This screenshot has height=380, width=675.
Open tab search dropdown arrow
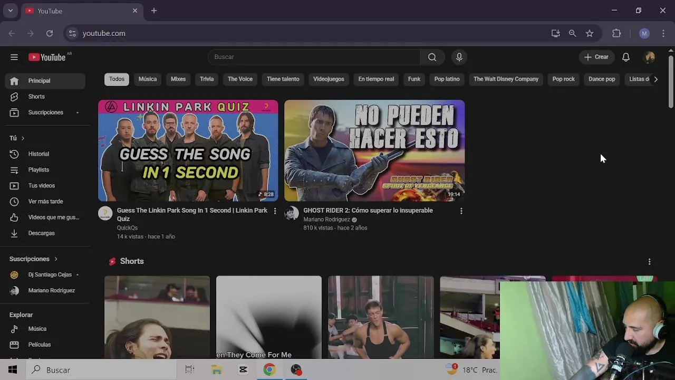pyautogui.click(x=10, y=11)
